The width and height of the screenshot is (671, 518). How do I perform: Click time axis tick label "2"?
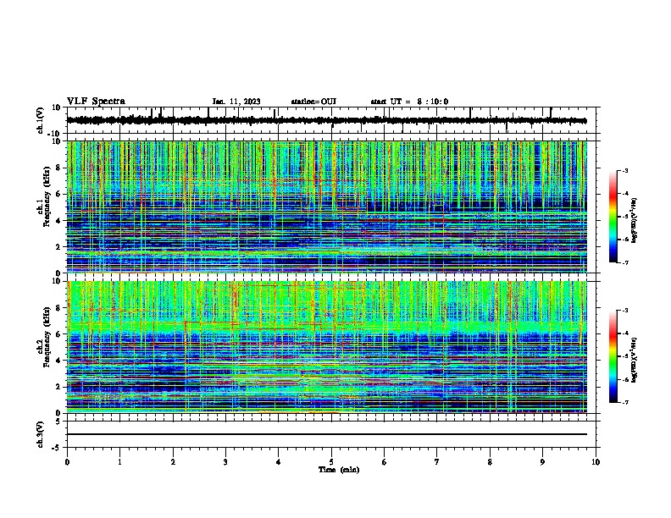point(173,462)
